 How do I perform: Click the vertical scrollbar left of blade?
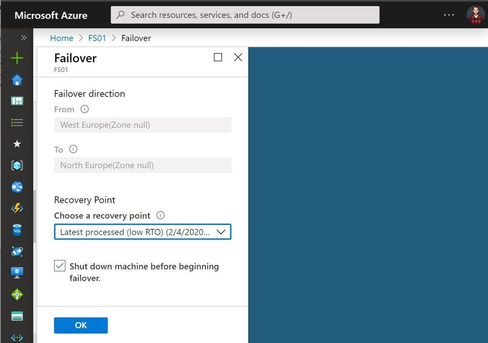pos(35,217)
